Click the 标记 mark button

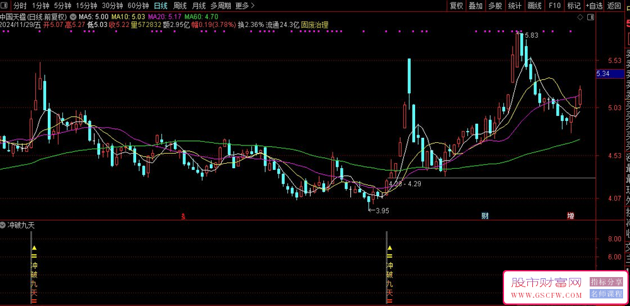[x=574, y=6]
